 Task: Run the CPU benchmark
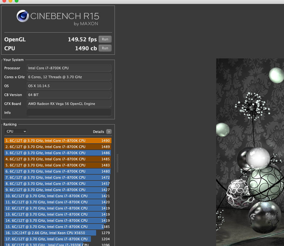click(105, 48)
